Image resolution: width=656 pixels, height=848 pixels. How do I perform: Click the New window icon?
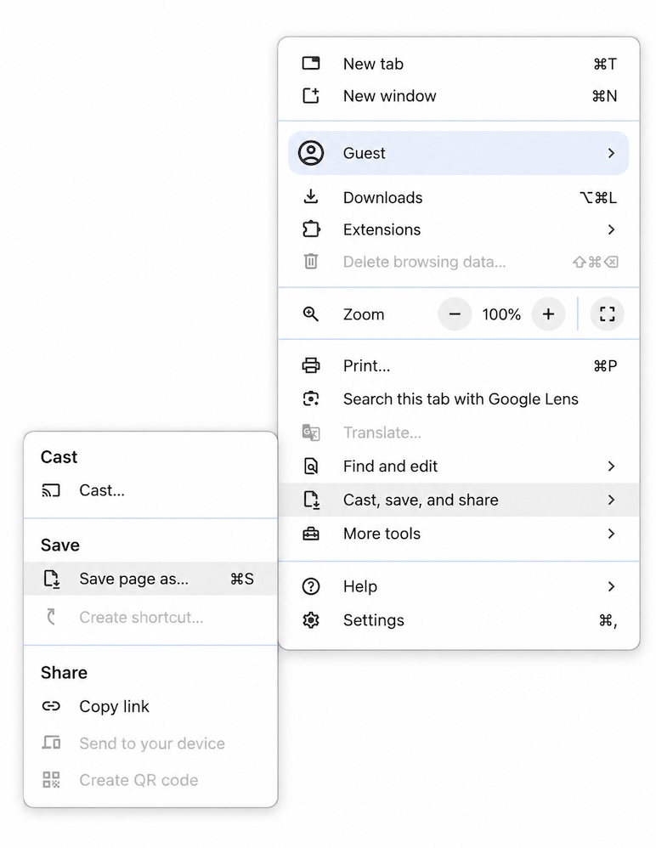tap(310, 96)
